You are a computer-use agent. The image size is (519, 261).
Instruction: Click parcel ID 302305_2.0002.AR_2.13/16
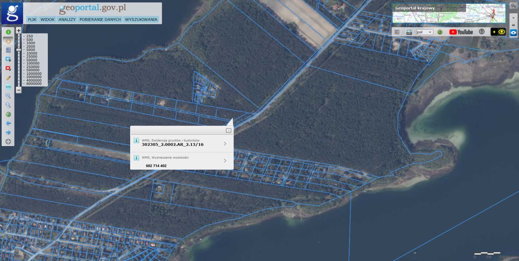click(x=173, y=144)
